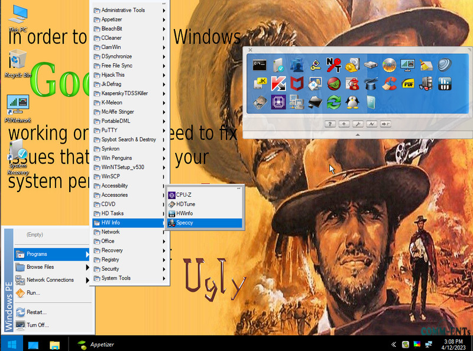Launch Speccy computer-with-glasses icon in dock
473x351 pixels.
pos(426,83)
